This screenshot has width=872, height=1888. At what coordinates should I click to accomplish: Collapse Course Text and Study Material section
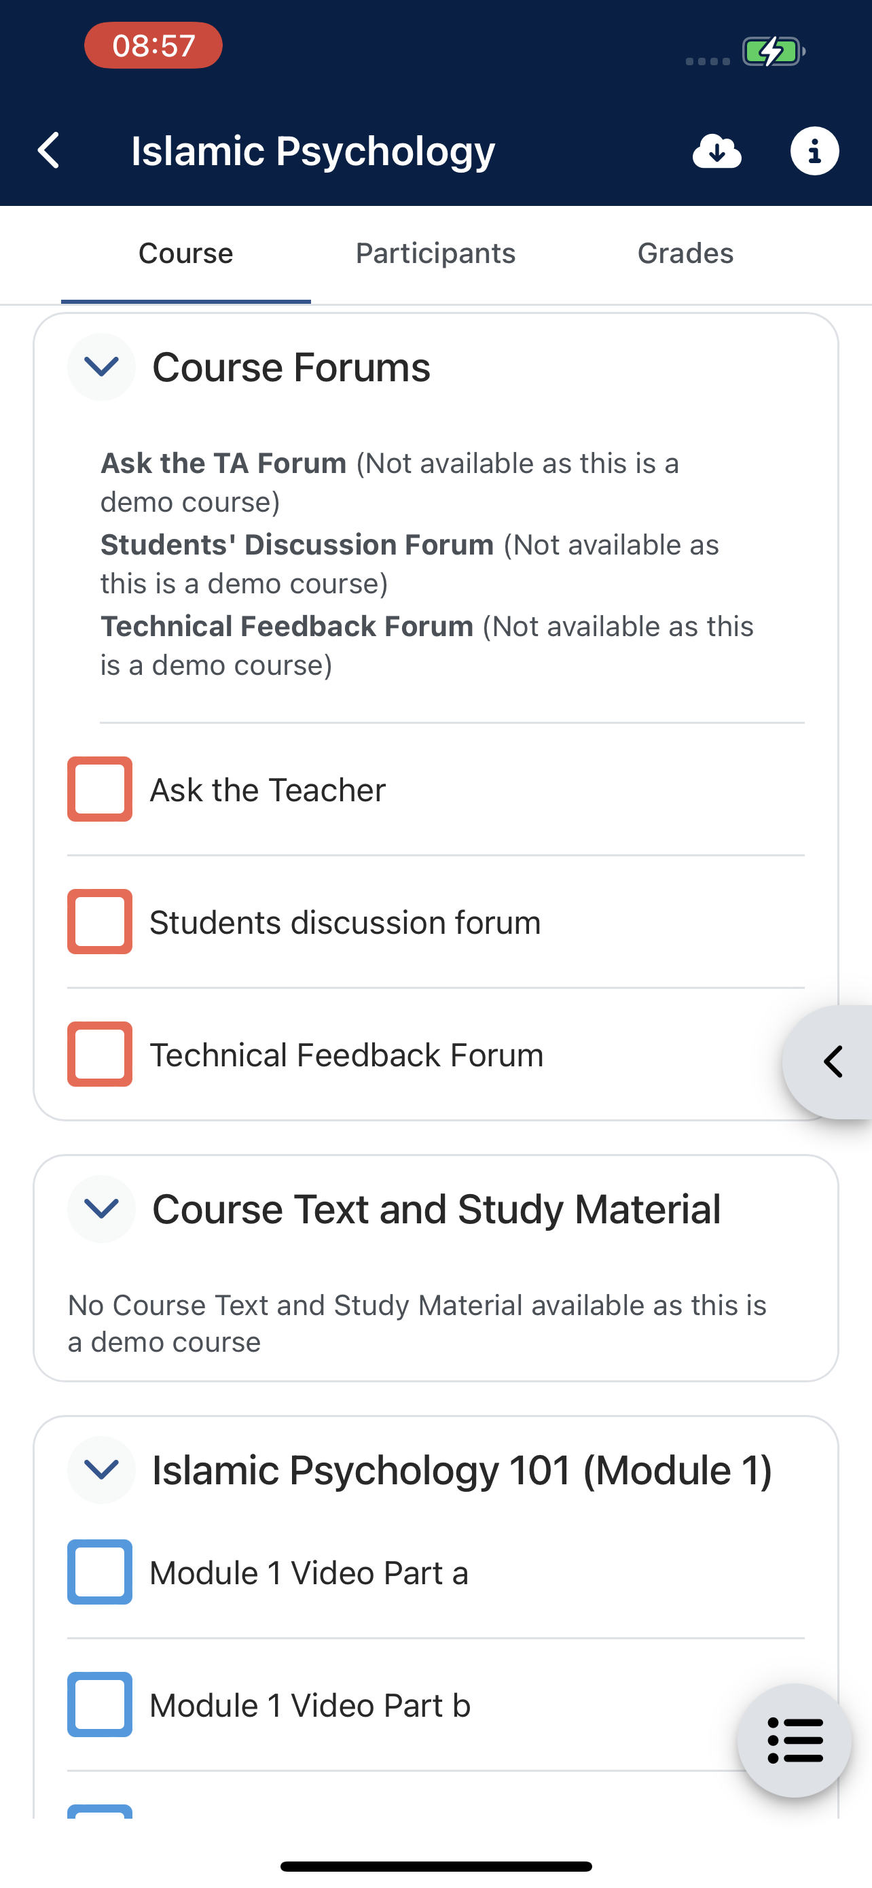coord(101,1208)
